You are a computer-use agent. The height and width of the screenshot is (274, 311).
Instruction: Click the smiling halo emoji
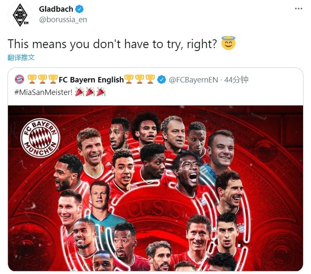pos(228,43)
